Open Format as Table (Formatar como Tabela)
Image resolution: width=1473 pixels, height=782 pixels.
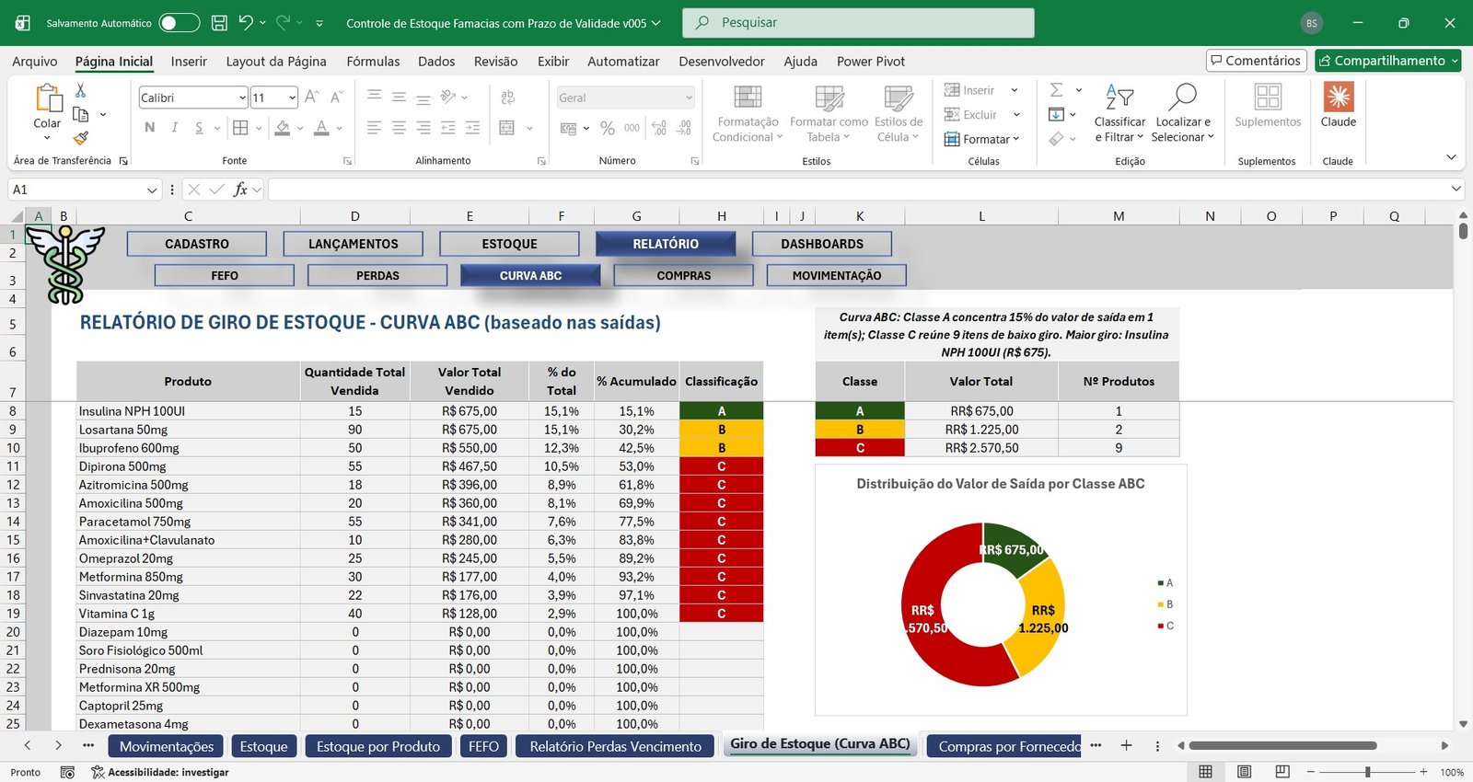pos(829,113)
